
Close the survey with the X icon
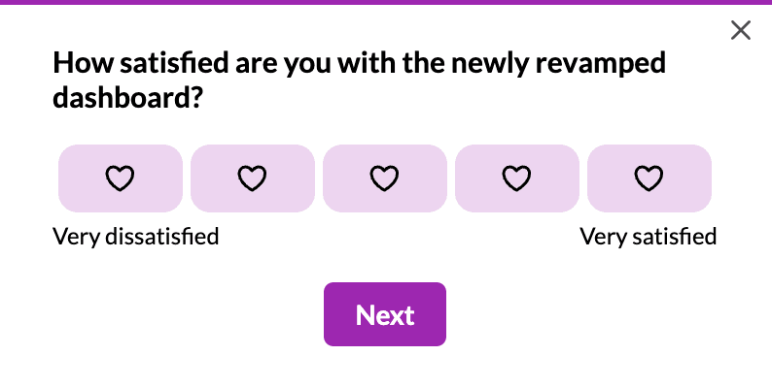click(x=741, y=31)
